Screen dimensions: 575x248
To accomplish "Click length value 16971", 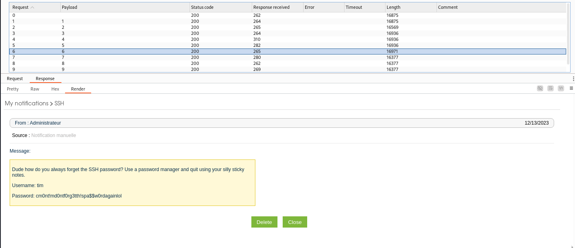I will [x=392, y=51].
